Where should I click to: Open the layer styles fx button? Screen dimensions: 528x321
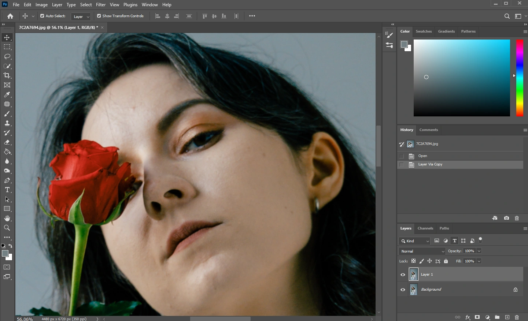(x=468, y=317)
